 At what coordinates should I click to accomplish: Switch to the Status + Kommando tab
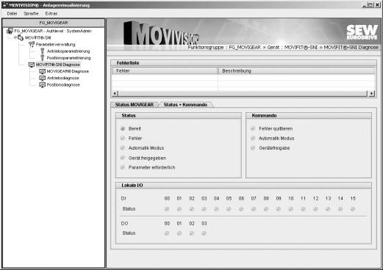click(185, 105)
